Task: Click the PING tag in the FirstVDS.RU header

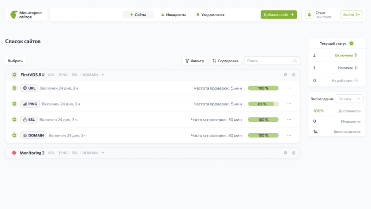Action: [x=63, y=75]
